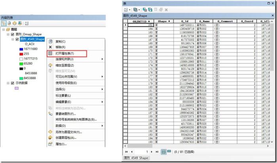Choose 要素转图形(F)... menu entry
The height and width of the screenshot is (163, 277).
(x=76, y=114)
